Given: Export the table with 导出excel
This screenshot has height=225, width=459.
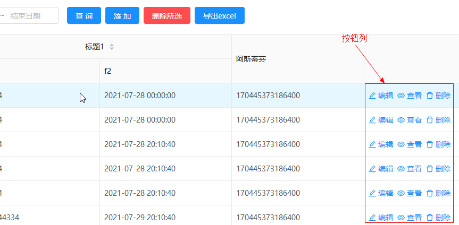Looking at the screenshot, I should coord(220,15).
